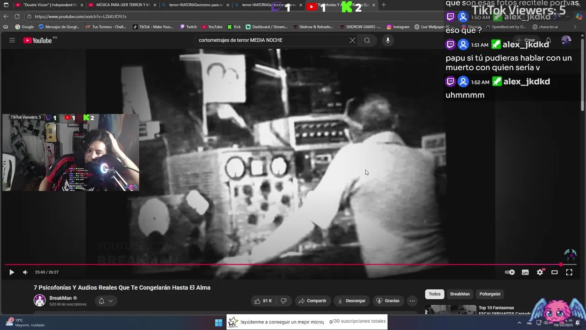Screen dimensions: 586x330
Task: Open BreakMan channel name link
Action: 60,298
